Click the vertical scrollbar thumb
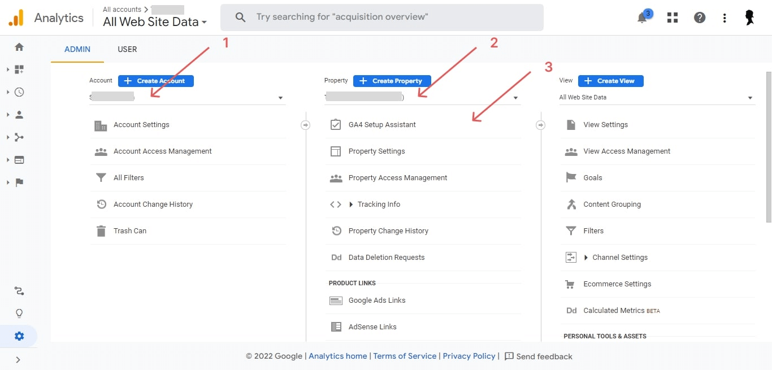Screen dimensions: 772x370 pos(769,147)
